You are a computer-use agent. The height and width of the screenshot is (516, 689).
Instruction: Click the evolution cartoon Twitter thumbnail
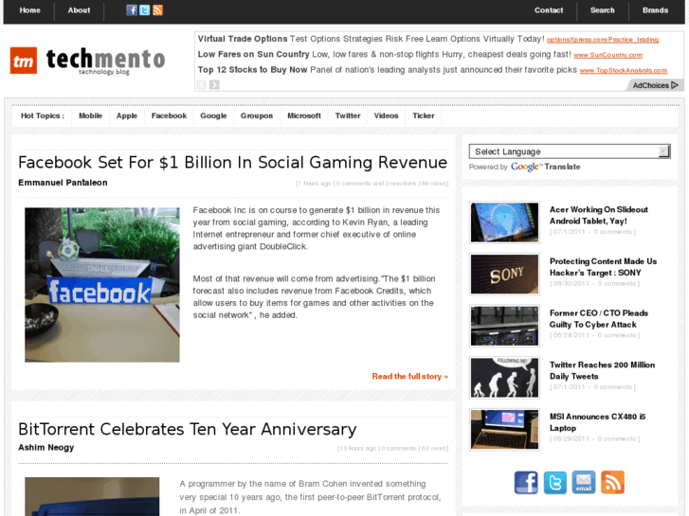pos(504,378)
